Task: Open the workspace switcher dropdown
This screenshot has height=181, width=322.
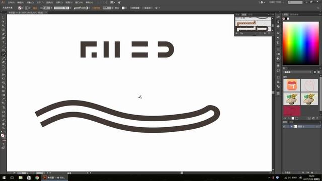Action: click(276, 2)
